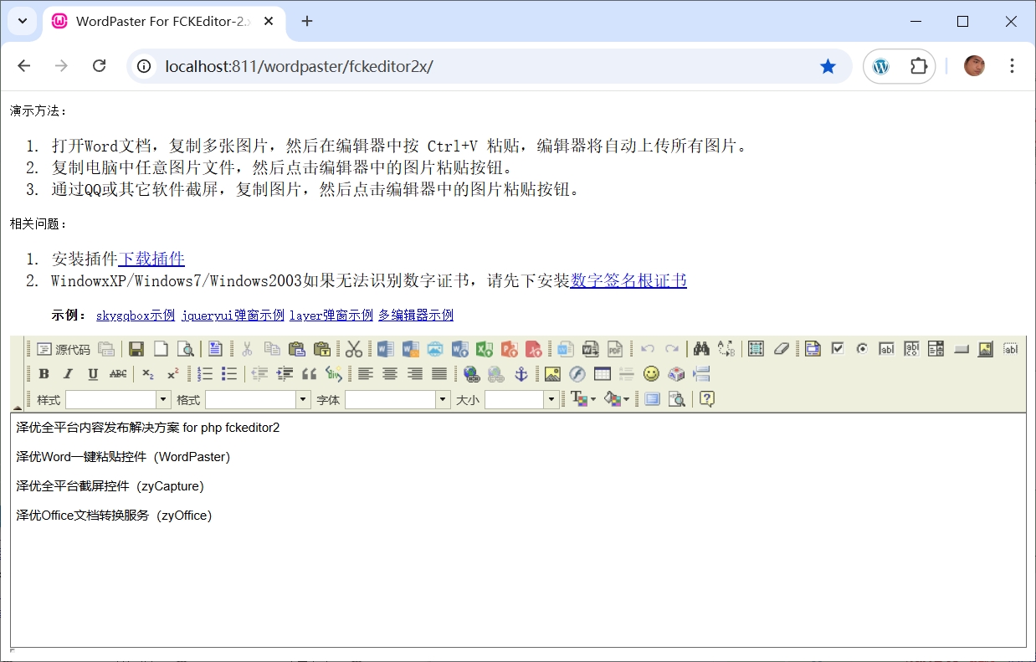1036x662 pixels.
Task: Click the checkbox form element icon
Action: point(837,349)
